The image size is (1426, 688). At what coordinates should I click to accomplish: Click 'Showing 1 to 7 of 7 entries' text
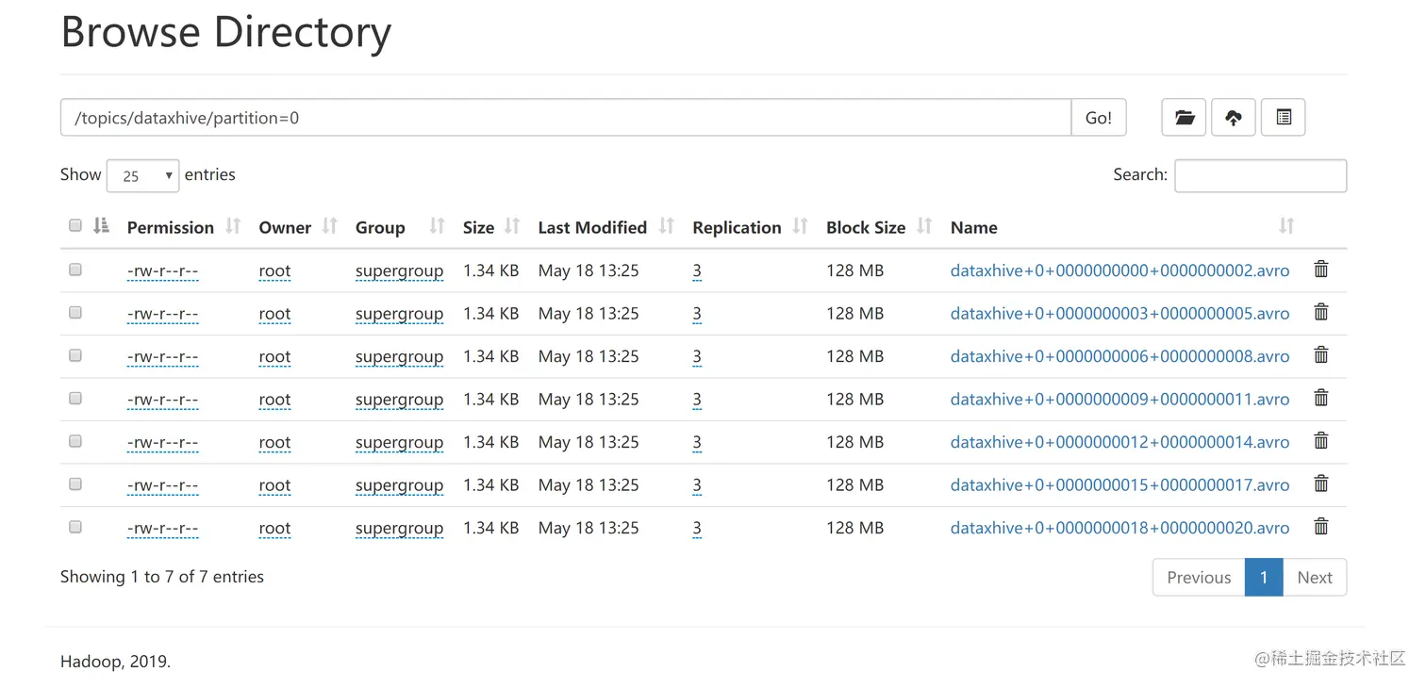(162, 577)
